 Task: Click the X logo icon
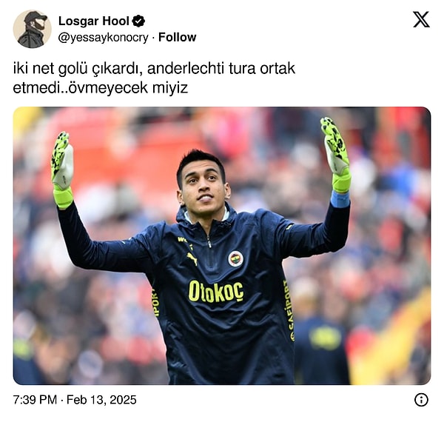(421, 19)
